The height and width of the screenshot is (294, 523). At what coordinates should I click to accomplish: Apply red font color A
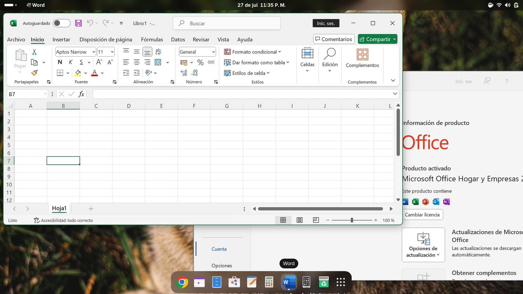tap(95, 73)
